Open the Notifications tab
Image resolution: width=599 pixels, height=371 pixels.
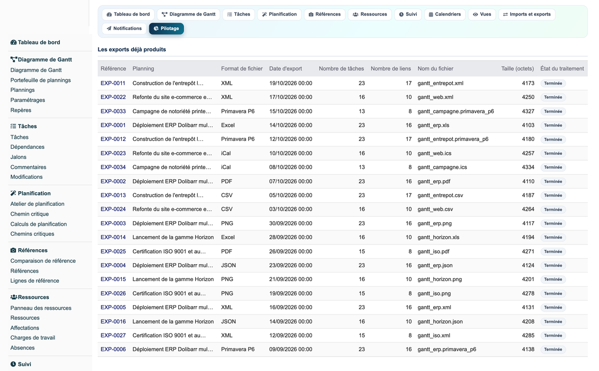tap(124, 28)
